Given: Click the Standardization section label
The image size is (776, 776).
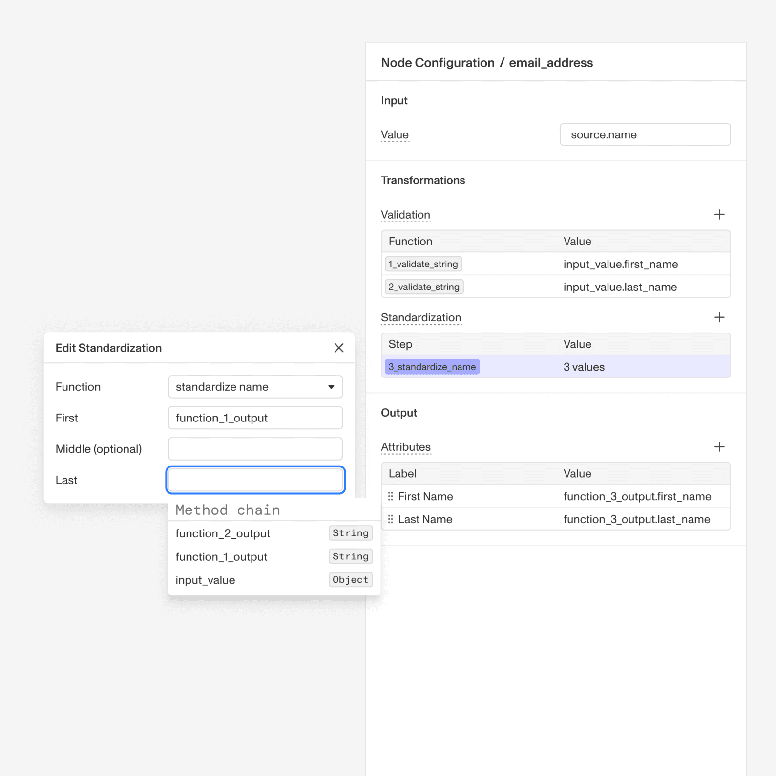Looking at the screenshot, I should tap(421, 318).
